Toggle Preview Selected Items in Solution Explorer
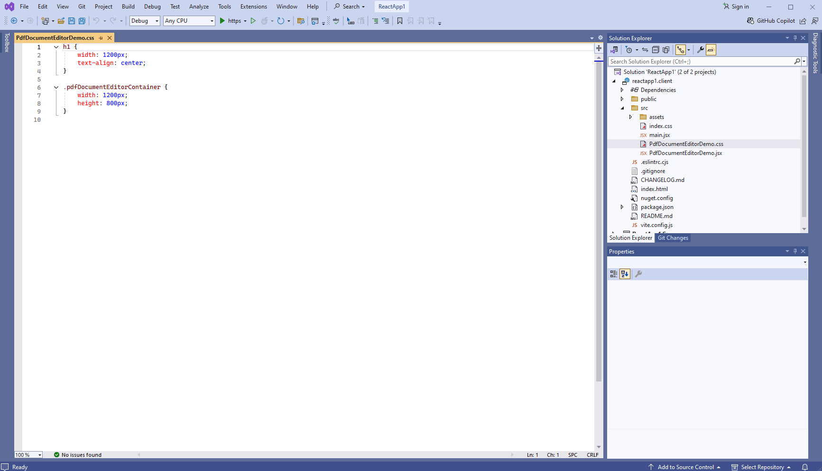 [711, 50]
